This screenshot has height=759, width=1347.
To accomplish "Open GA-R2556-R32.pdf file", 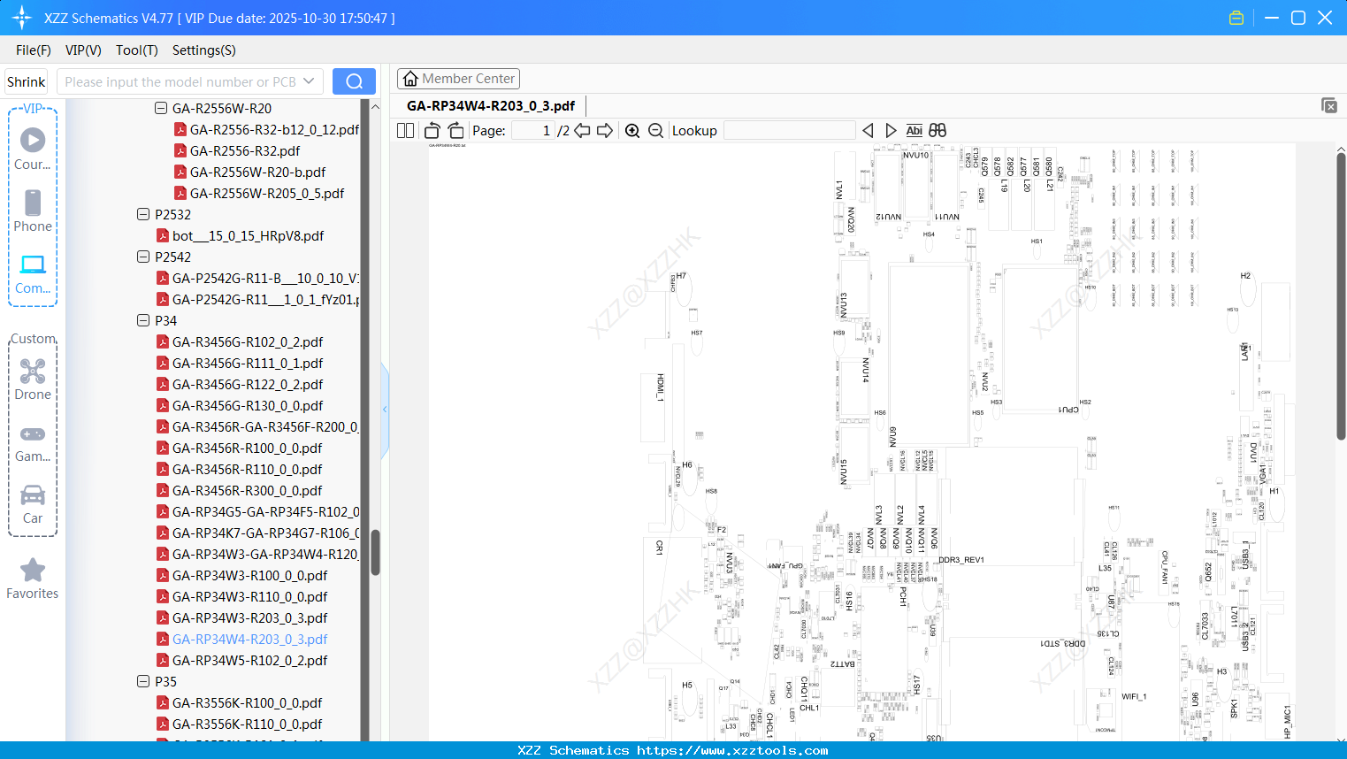I will click(245, 150).
